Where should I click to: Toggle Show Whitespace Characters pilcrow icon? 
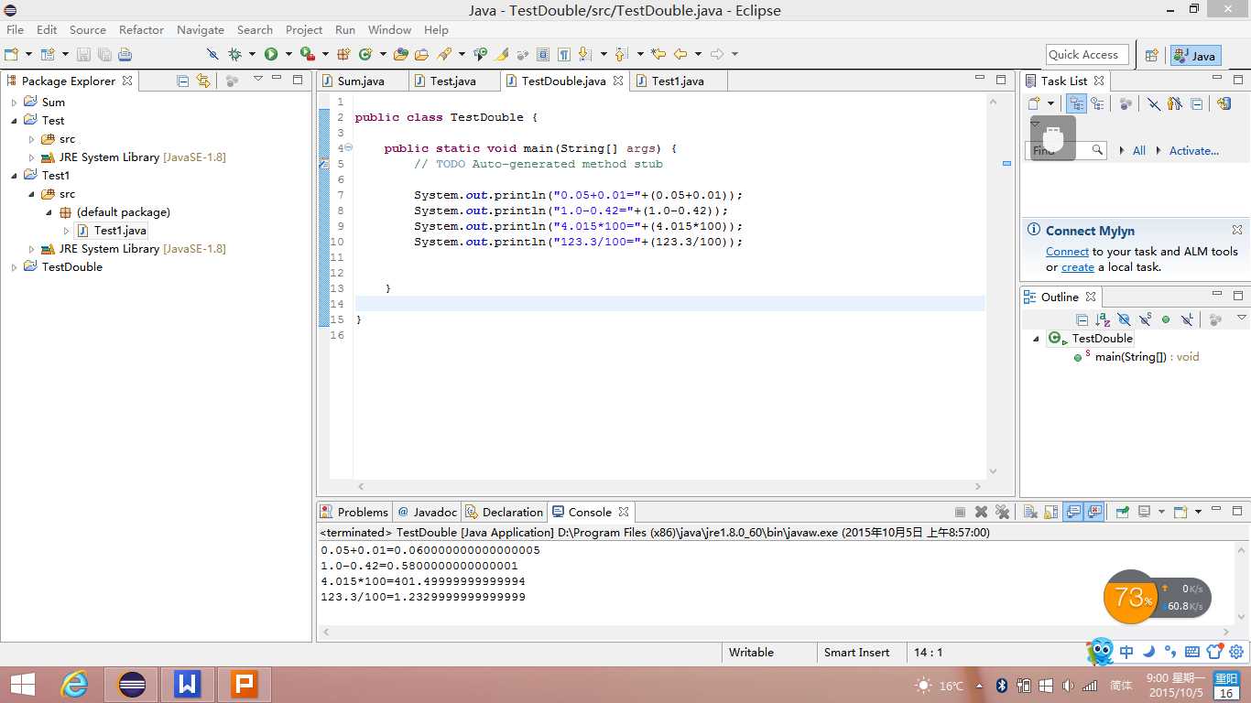click(x=564, y=55)
